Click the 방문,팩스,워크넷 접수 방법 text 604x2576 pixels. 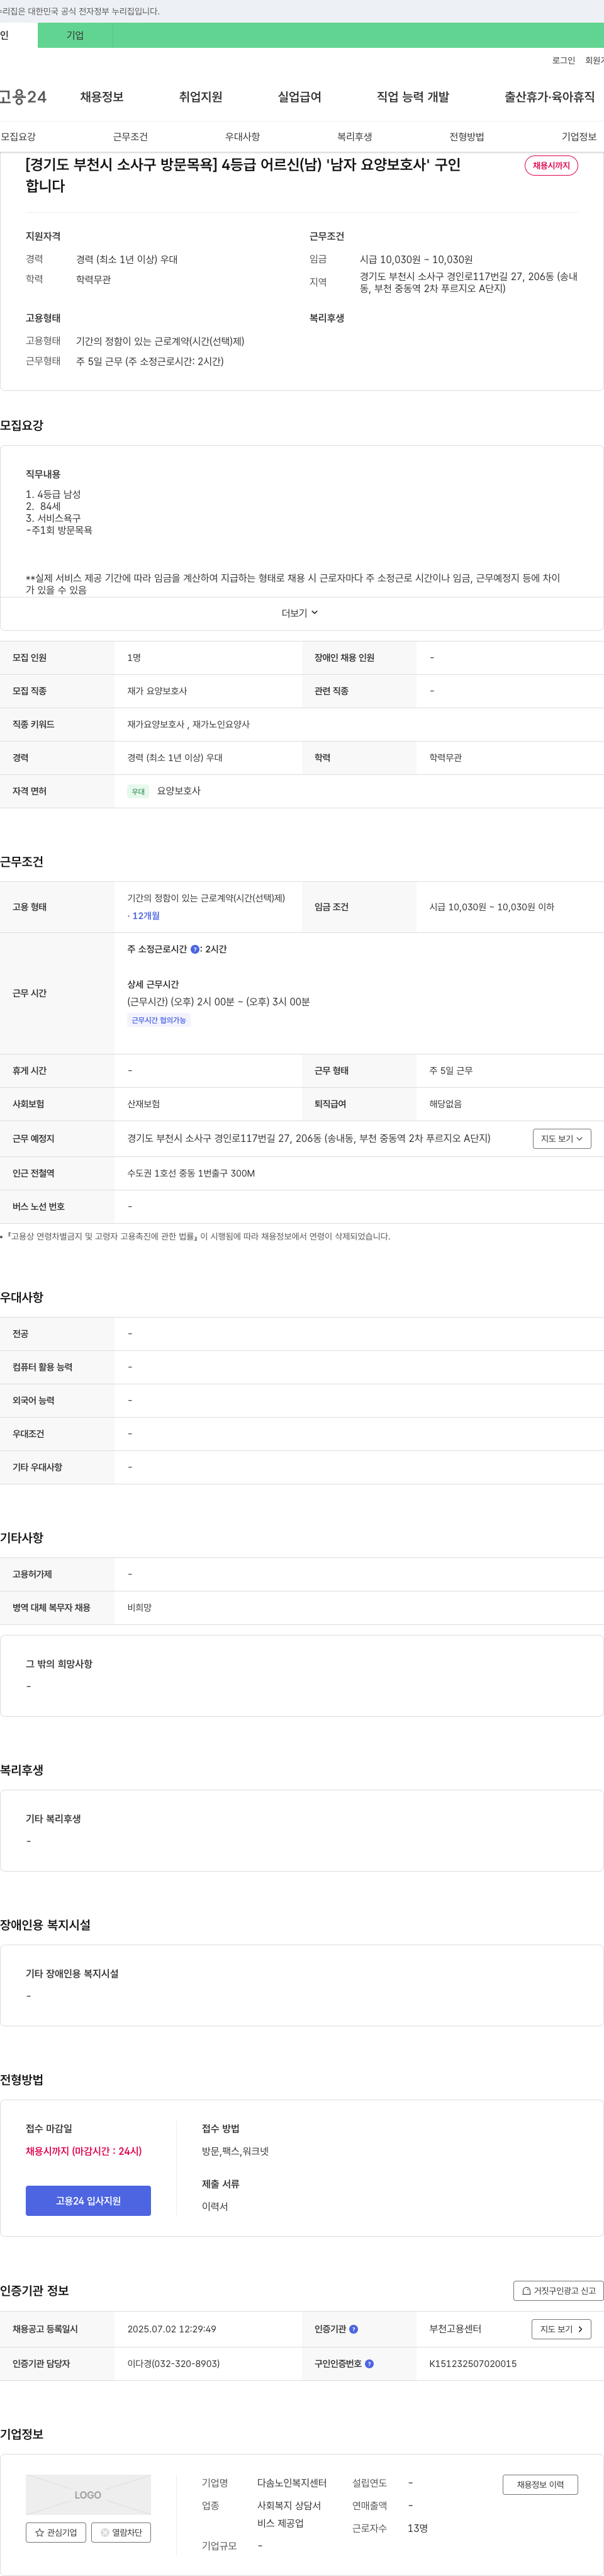[235, 2151]
